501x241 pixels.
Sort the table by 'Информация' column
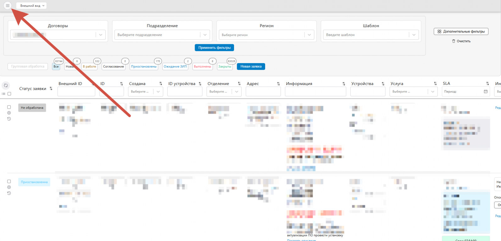pyautogui.click(x=344, y=84)
